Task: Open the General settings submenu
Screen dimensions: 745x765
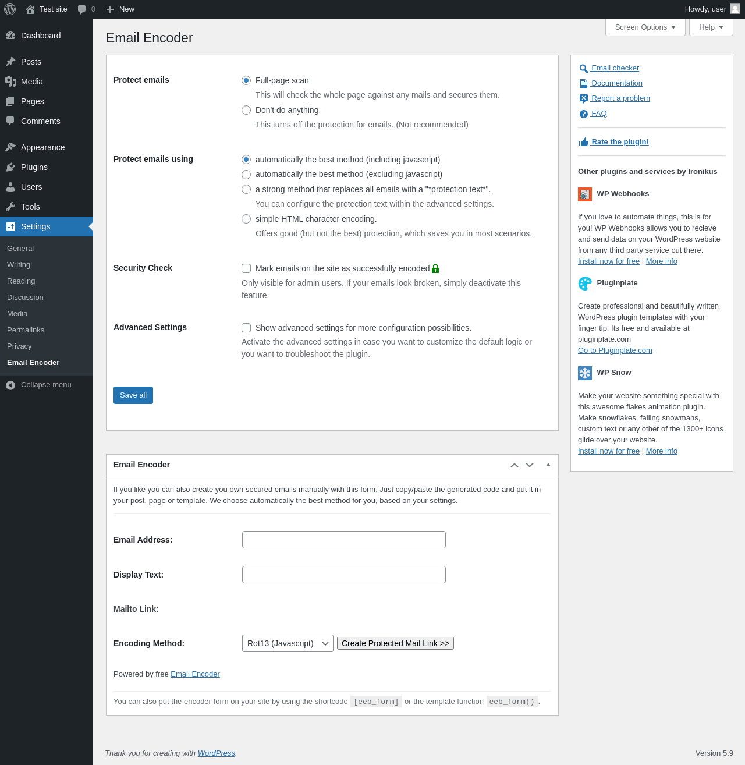Action: pos(20,249)
